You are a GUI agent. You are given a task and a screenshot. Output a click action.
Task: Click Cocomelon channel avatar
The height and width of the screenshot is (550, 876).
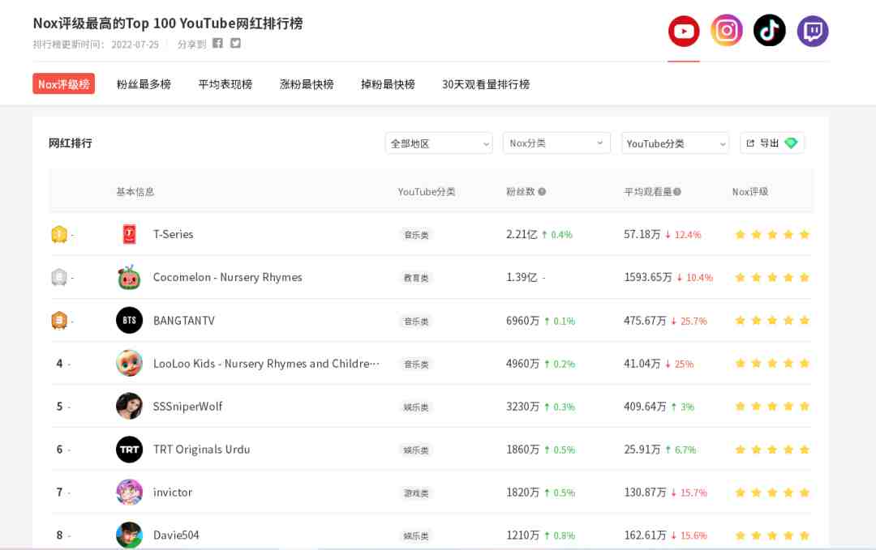click(129, 277)
